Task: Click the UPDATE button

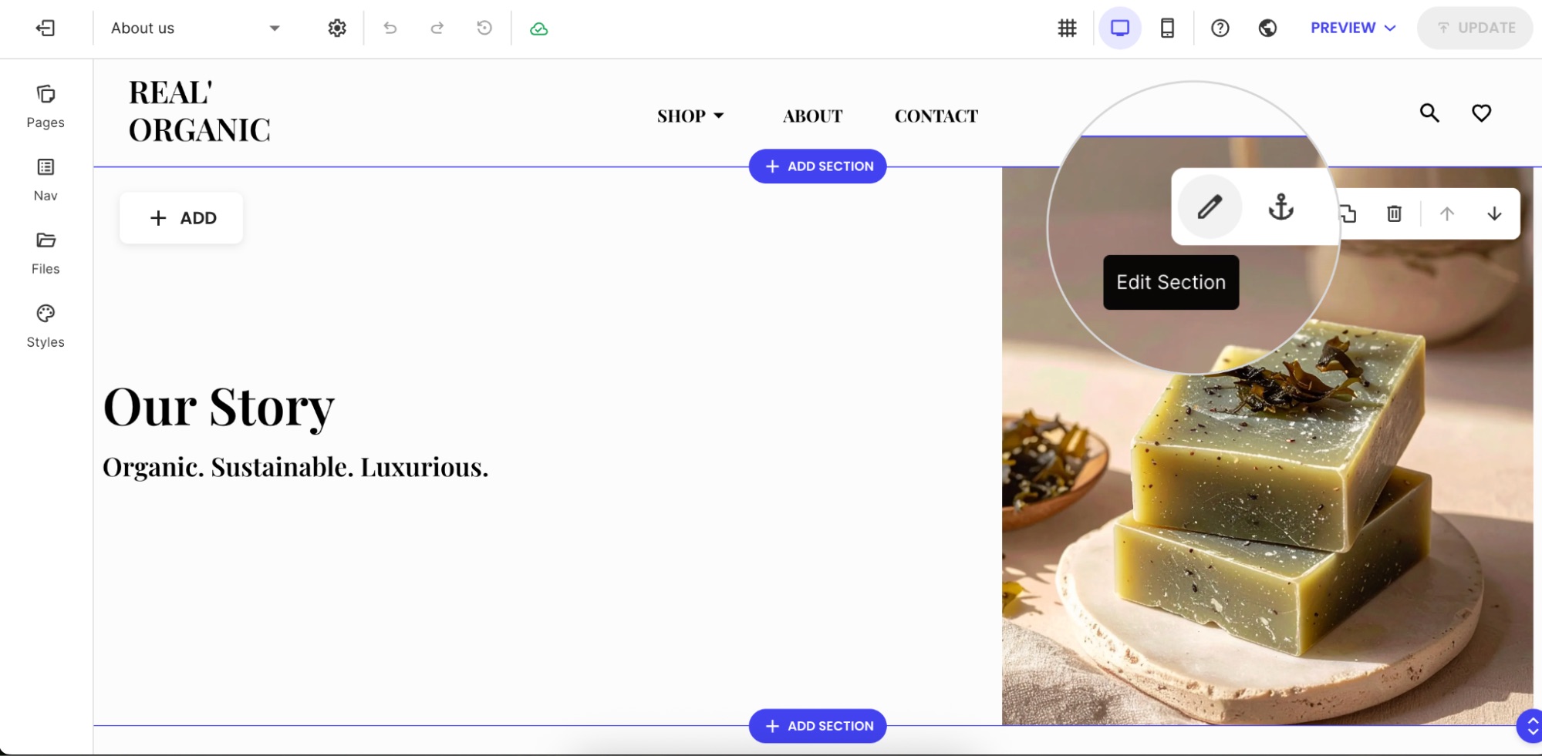Action: tap(1475, 29)
